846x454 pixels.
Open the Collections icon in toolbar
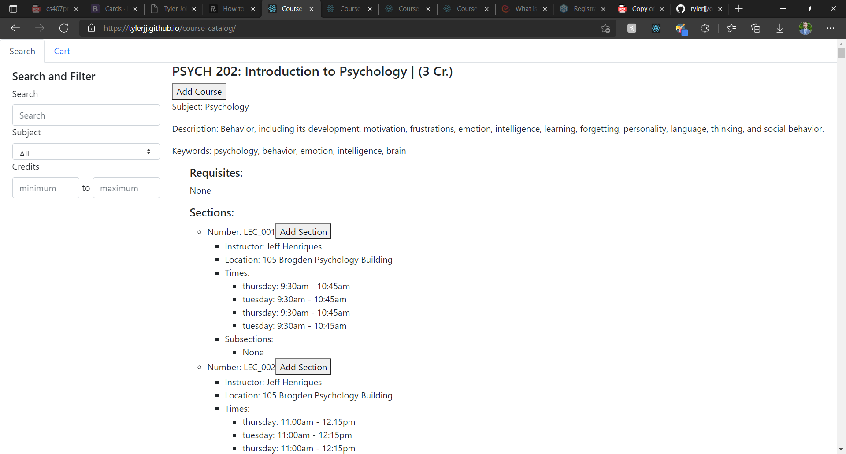pos(756,28)
